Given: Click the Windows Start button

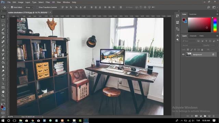Looking at the screenshot, I should (3, 121).
